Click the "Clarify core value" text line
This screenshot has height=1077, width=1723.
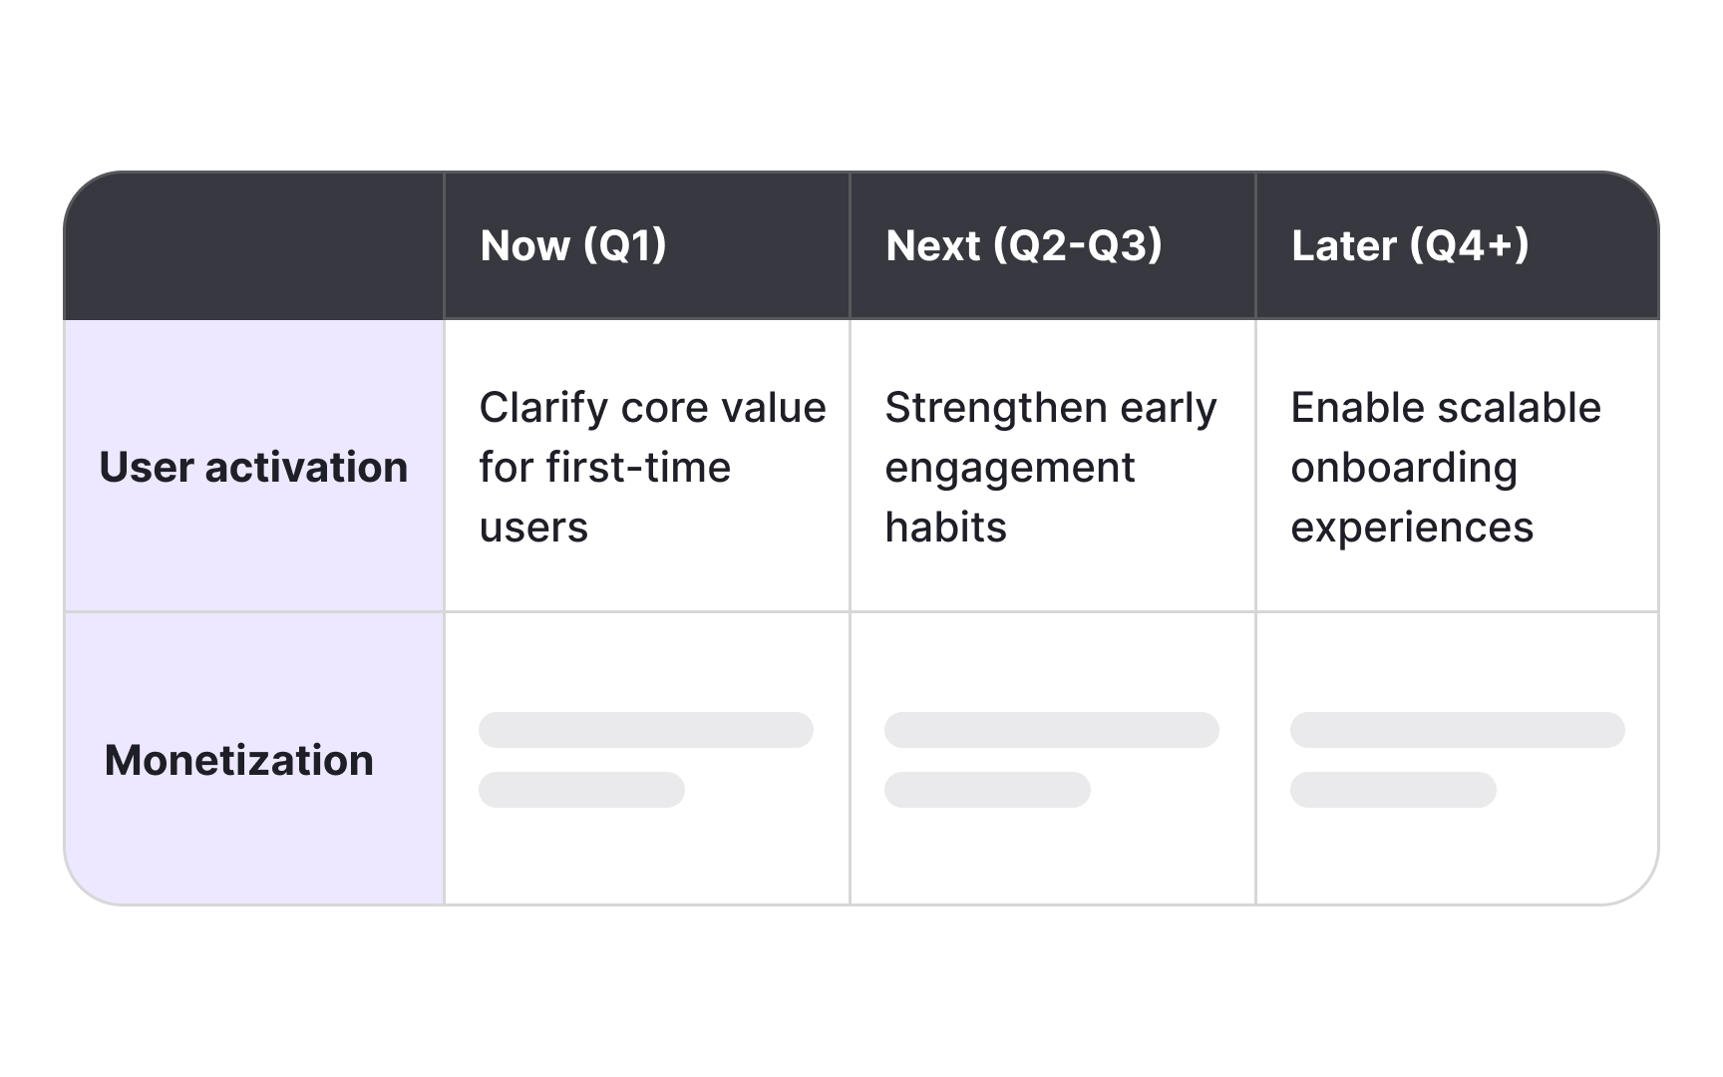pyautogui.click(x=652, y=407)
